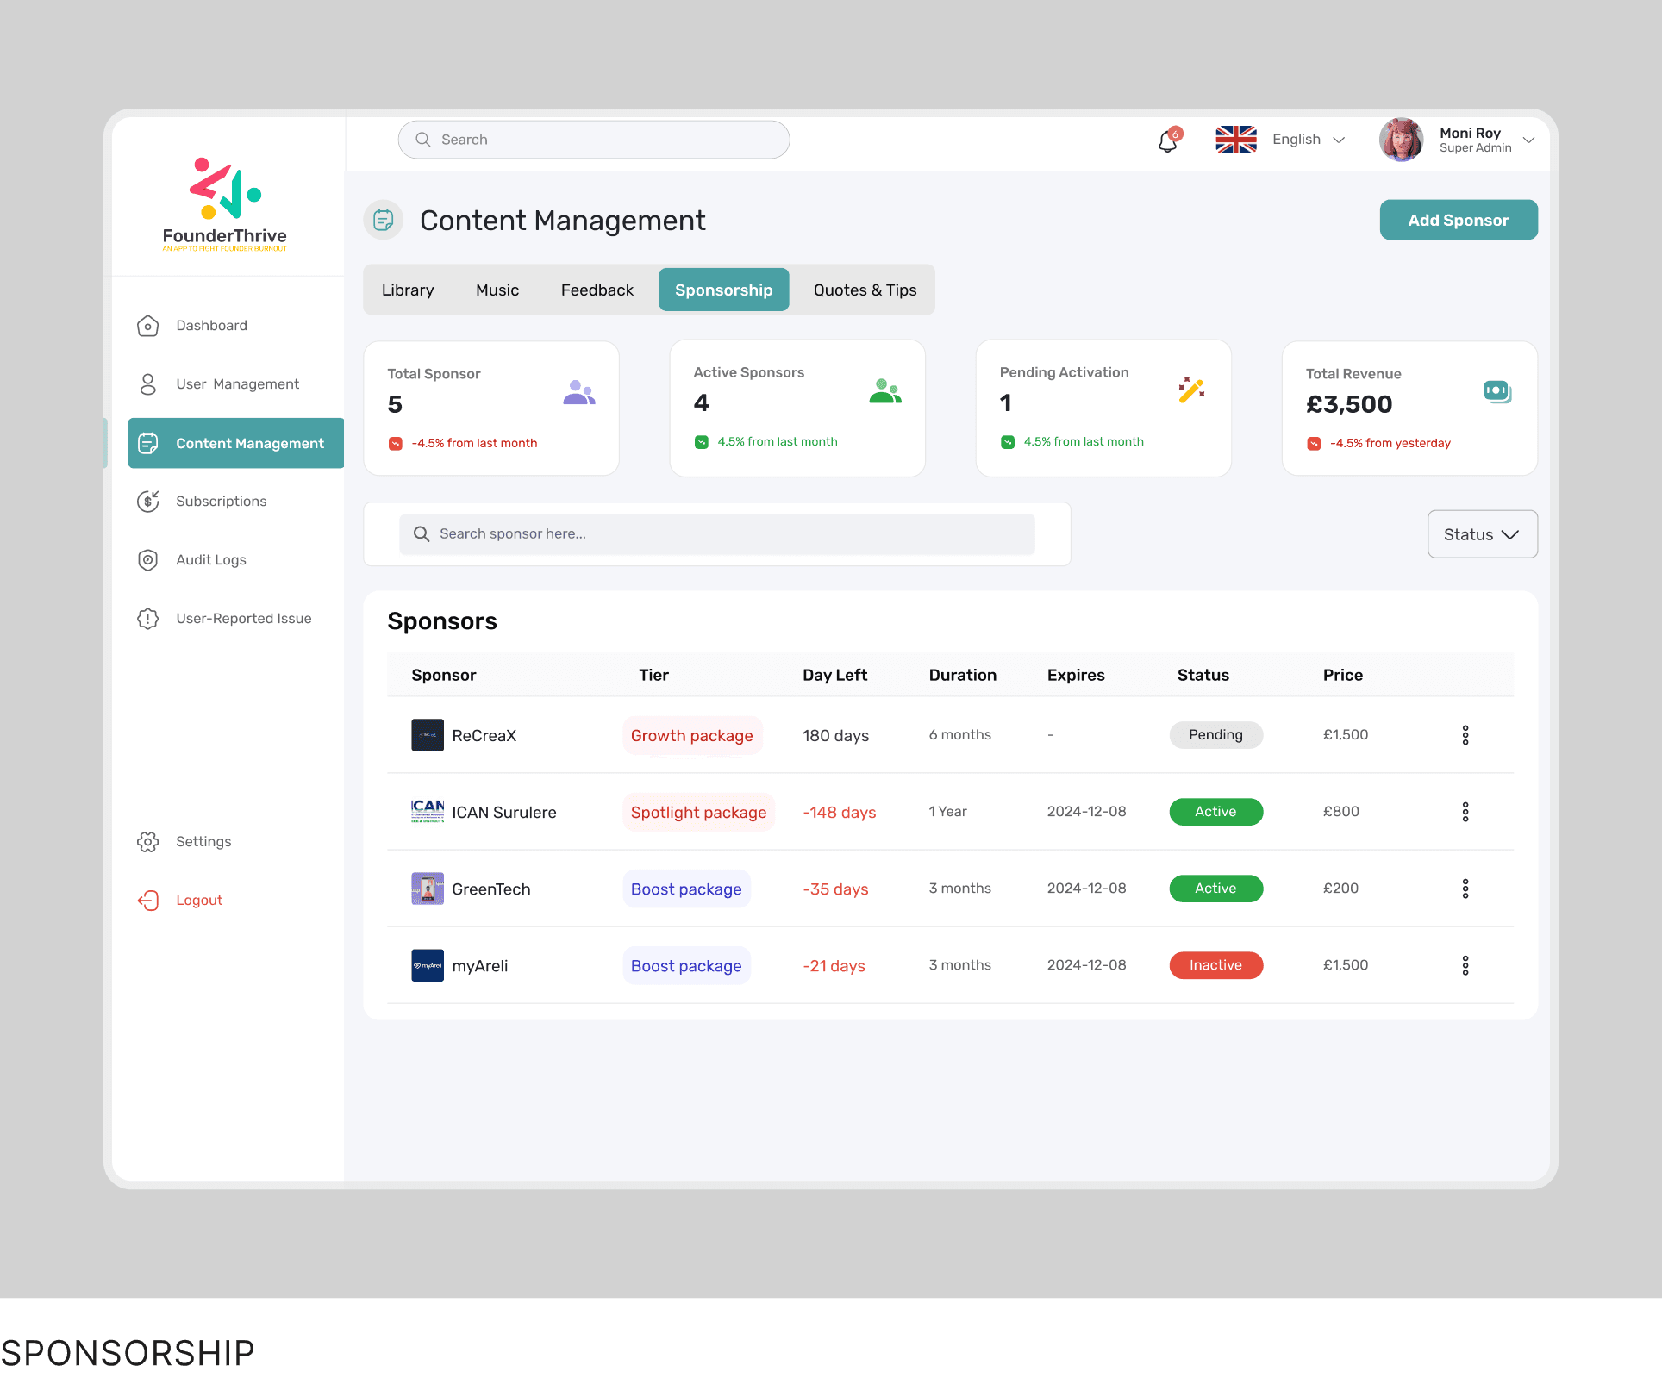Screen dimensions: 1662x1378
Task: Switch to the Quotes & Tips tab
Action: pos(865,290)
